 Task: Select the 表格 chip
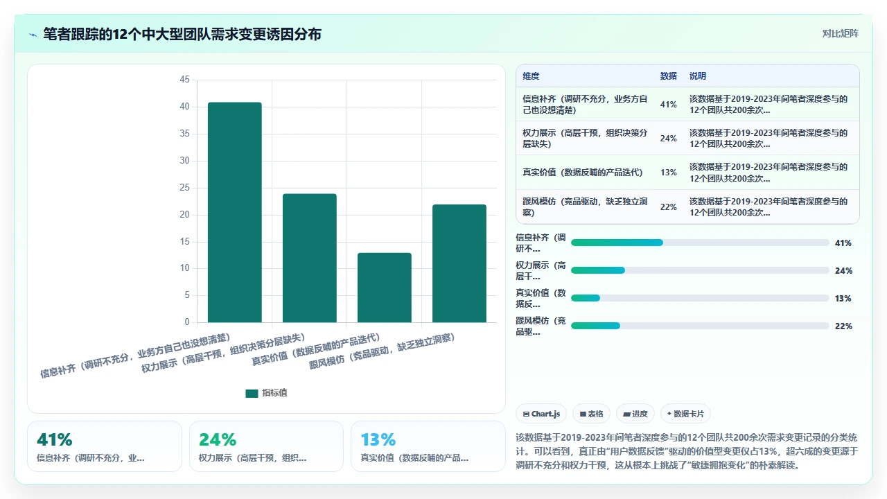pyautogui.click(x=591, y=414)
